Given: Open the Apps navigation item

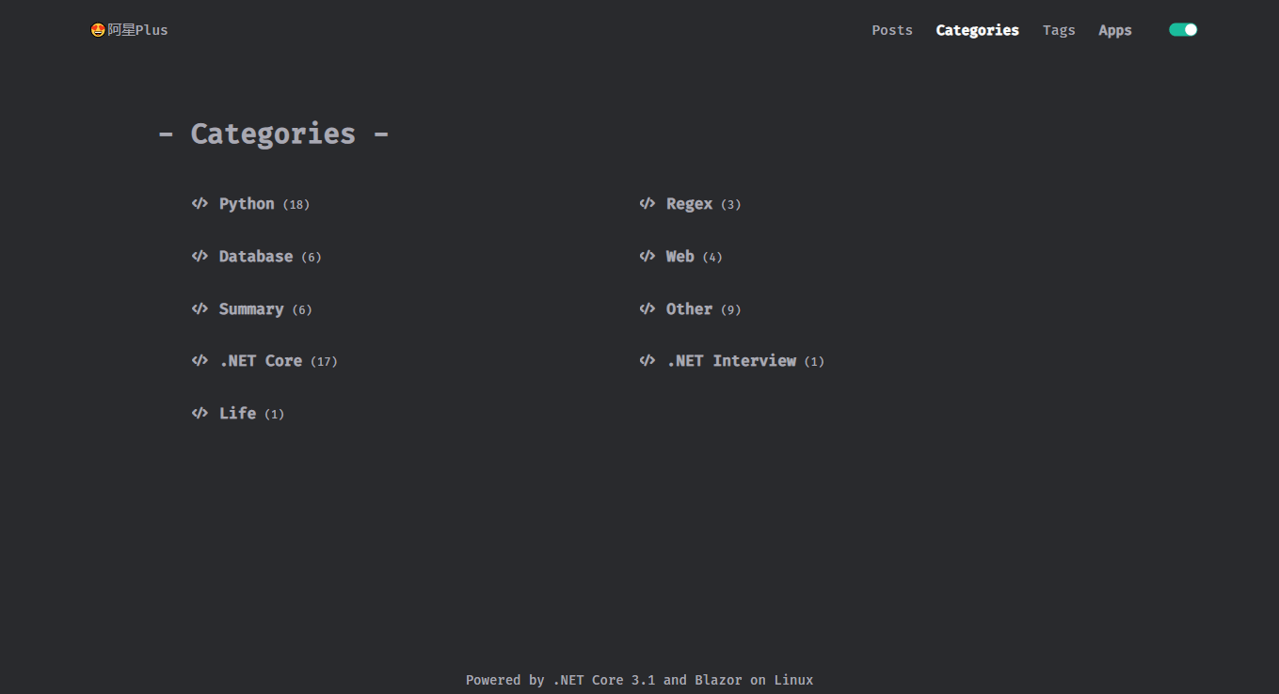Looking at the screenshot, I should tap(1115, 30).
